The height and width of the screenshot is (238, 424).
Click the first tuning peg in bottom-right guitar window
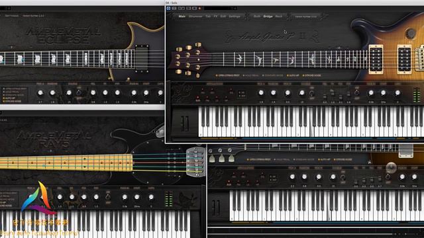pos(212,159)
